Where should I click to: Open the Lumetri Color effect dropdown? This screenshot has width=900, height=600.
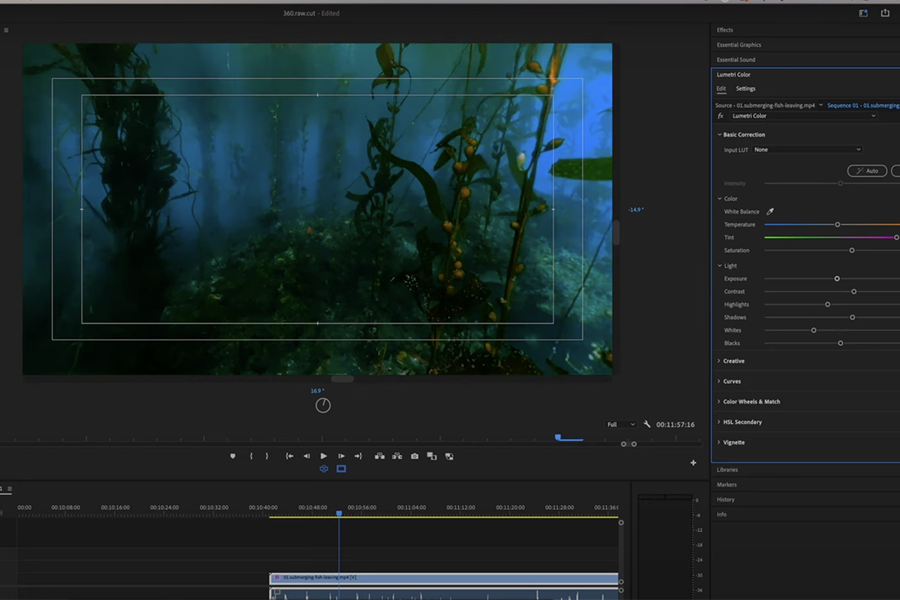pyautogui.click(x=803, y=116)
